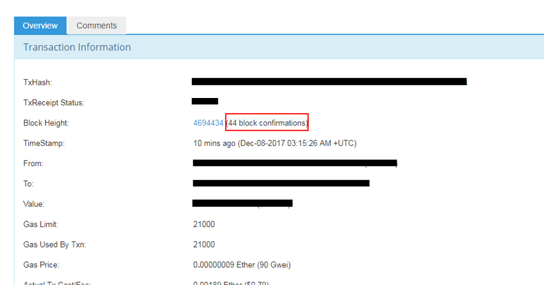Click the redacted From address

pyautogui.click(x=295, y=163)
